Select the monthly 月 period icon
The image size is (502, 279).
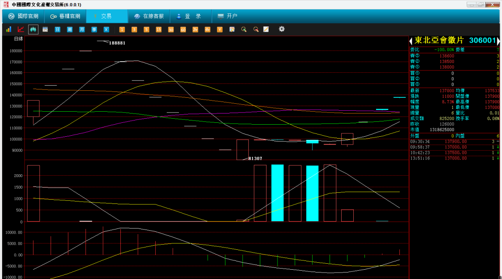click(82, 29)
